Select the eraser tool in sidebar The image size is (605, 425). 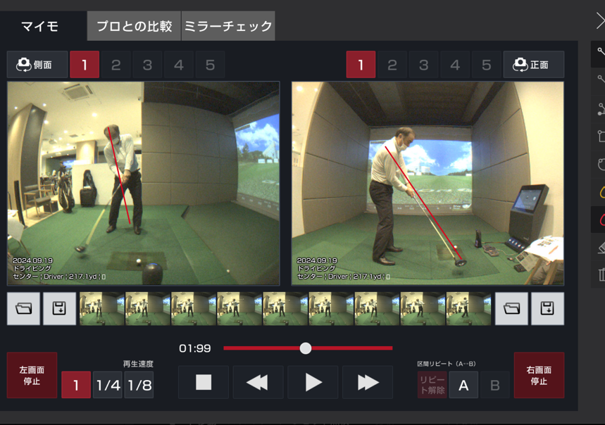click(x=601, y=247)
